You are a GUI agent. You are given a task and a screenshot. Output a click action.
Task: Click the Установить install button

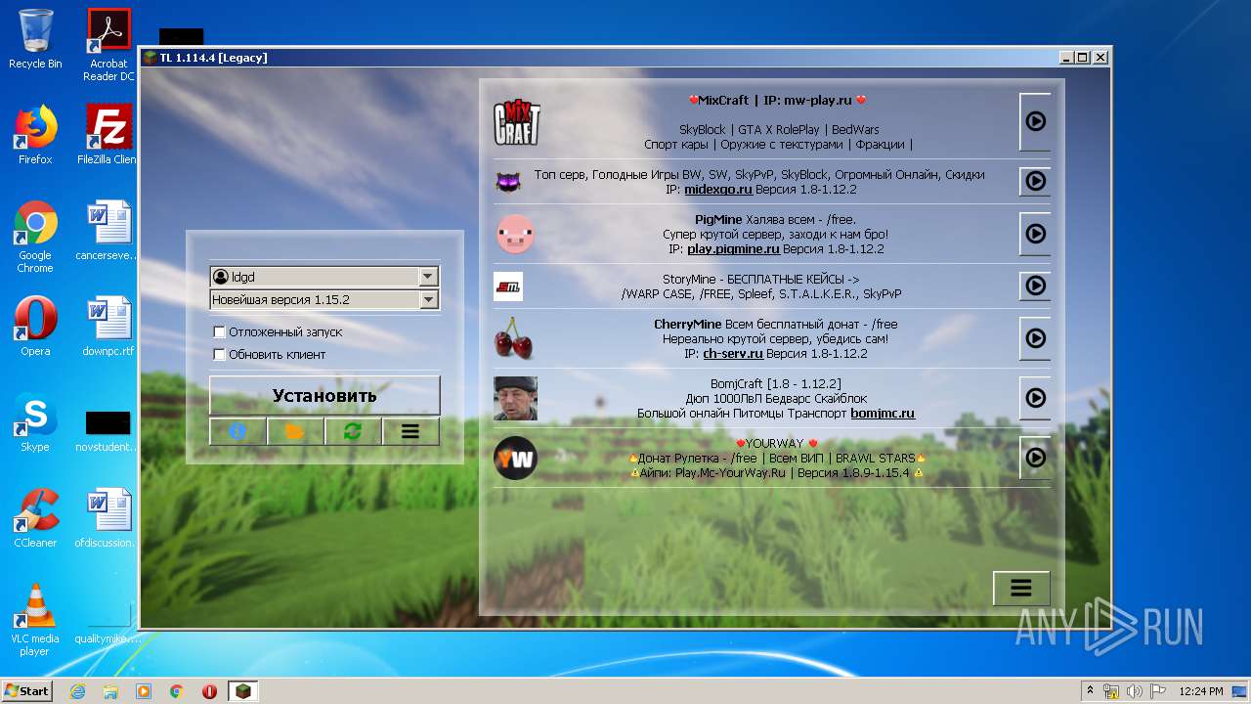(x=324, y=396)
